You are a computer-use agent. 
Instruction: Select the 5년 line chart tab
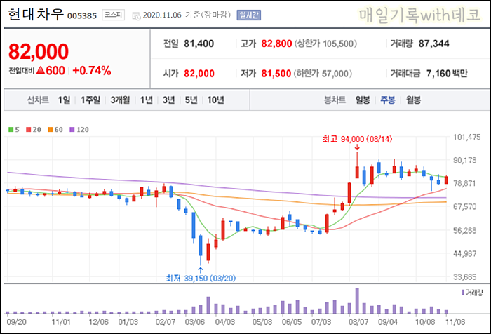click(191, 100)
